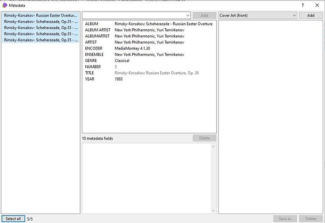Screen dimensions: 325x223
Task: Click the value text area scroll down arrow
Action: tap(213, 211)
